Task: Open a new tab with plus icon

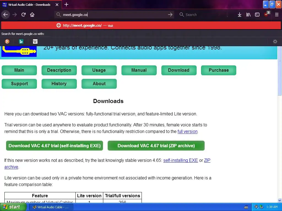Action: 66,4
